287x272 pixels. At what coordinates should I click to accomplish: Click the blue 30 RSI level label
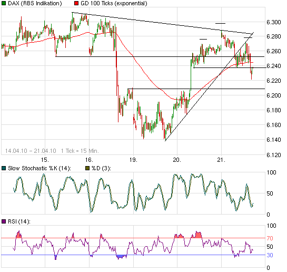pos(270,255)
